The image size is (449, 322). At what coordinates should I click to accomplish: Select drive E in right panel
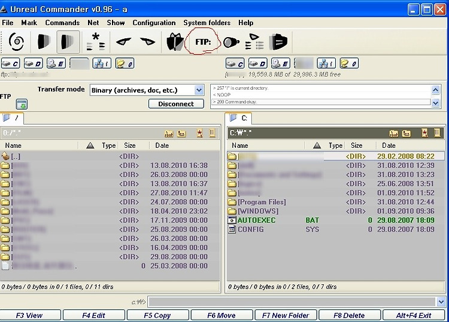pos(281,63)
